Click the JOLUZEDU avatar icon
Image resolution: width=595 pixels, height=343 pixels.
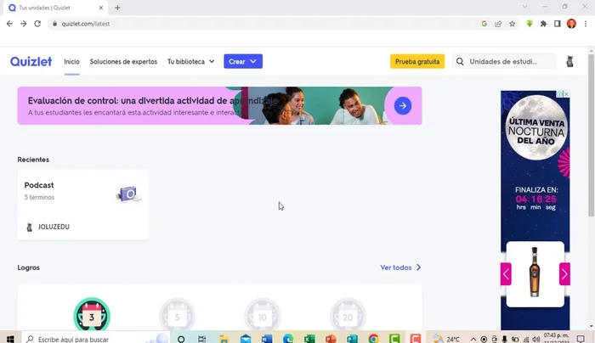[x=29, y=227]
